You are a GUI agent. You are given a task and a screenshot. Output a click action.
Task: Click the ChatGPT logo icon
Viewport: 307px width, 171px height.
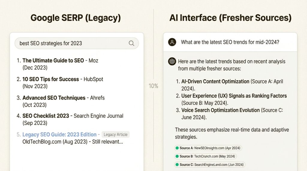tap(172, 61)
